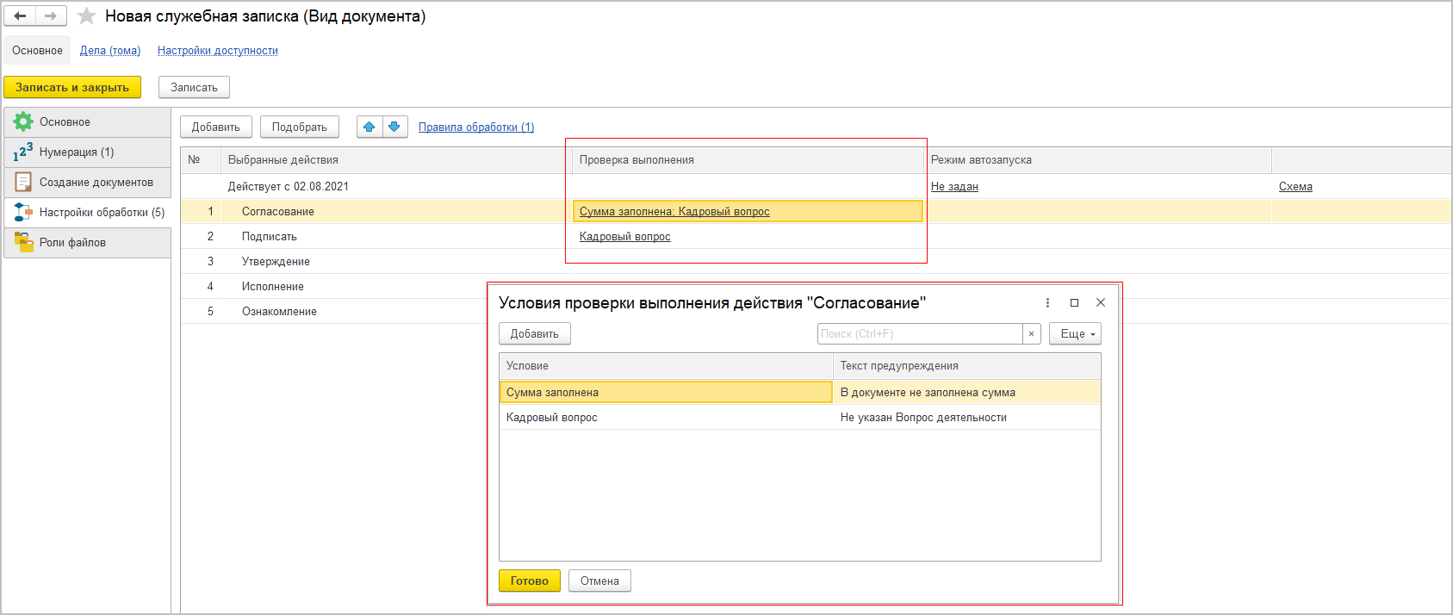Expand the Еще dropdown menu

[x=1075, y=334]
